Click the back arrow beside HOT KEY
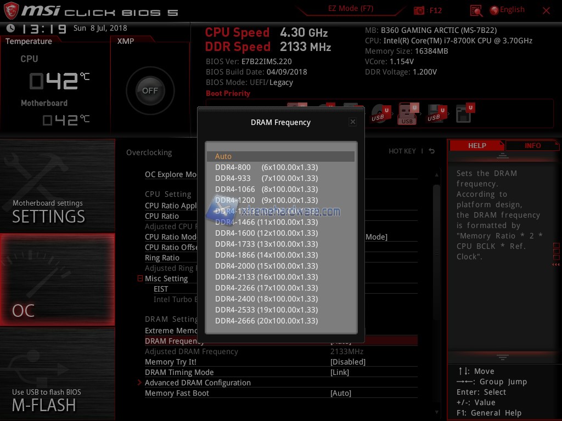 point(432,151)
